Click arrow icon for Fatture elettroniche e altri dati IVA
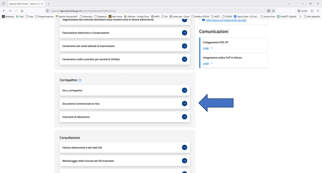Image resolution: width=322 pixels, height=173 pixels. click(x=185, y=147)
